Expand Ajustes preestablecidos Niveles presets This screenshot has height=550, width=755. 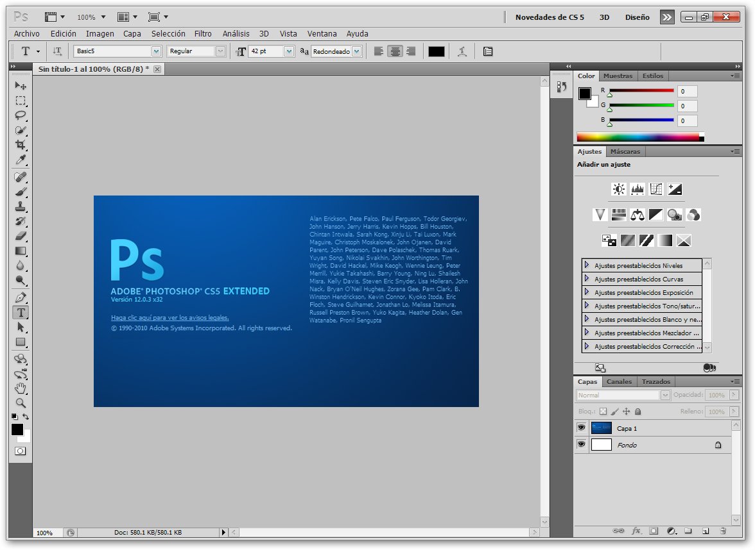586,265
